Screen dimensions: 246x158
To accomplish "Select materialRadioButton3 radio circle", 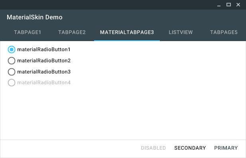I will (12, 72).
